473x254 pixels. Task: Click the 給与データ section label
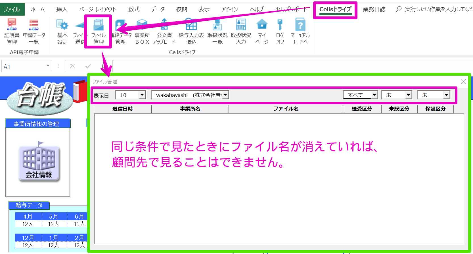pyautogui.click(x=29, y=205)
